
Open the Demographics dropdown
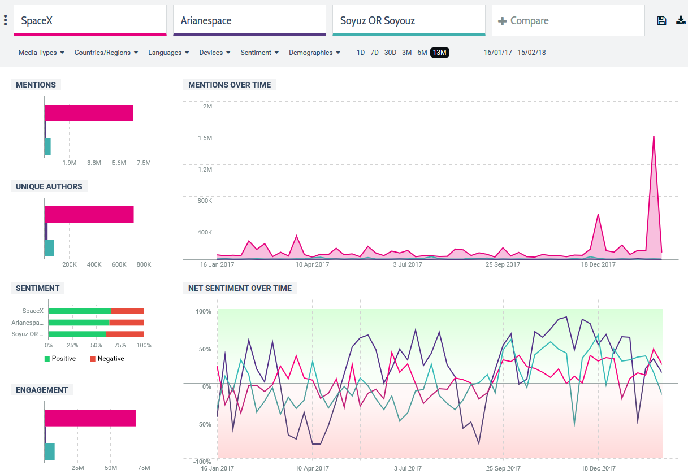point(314,53)
